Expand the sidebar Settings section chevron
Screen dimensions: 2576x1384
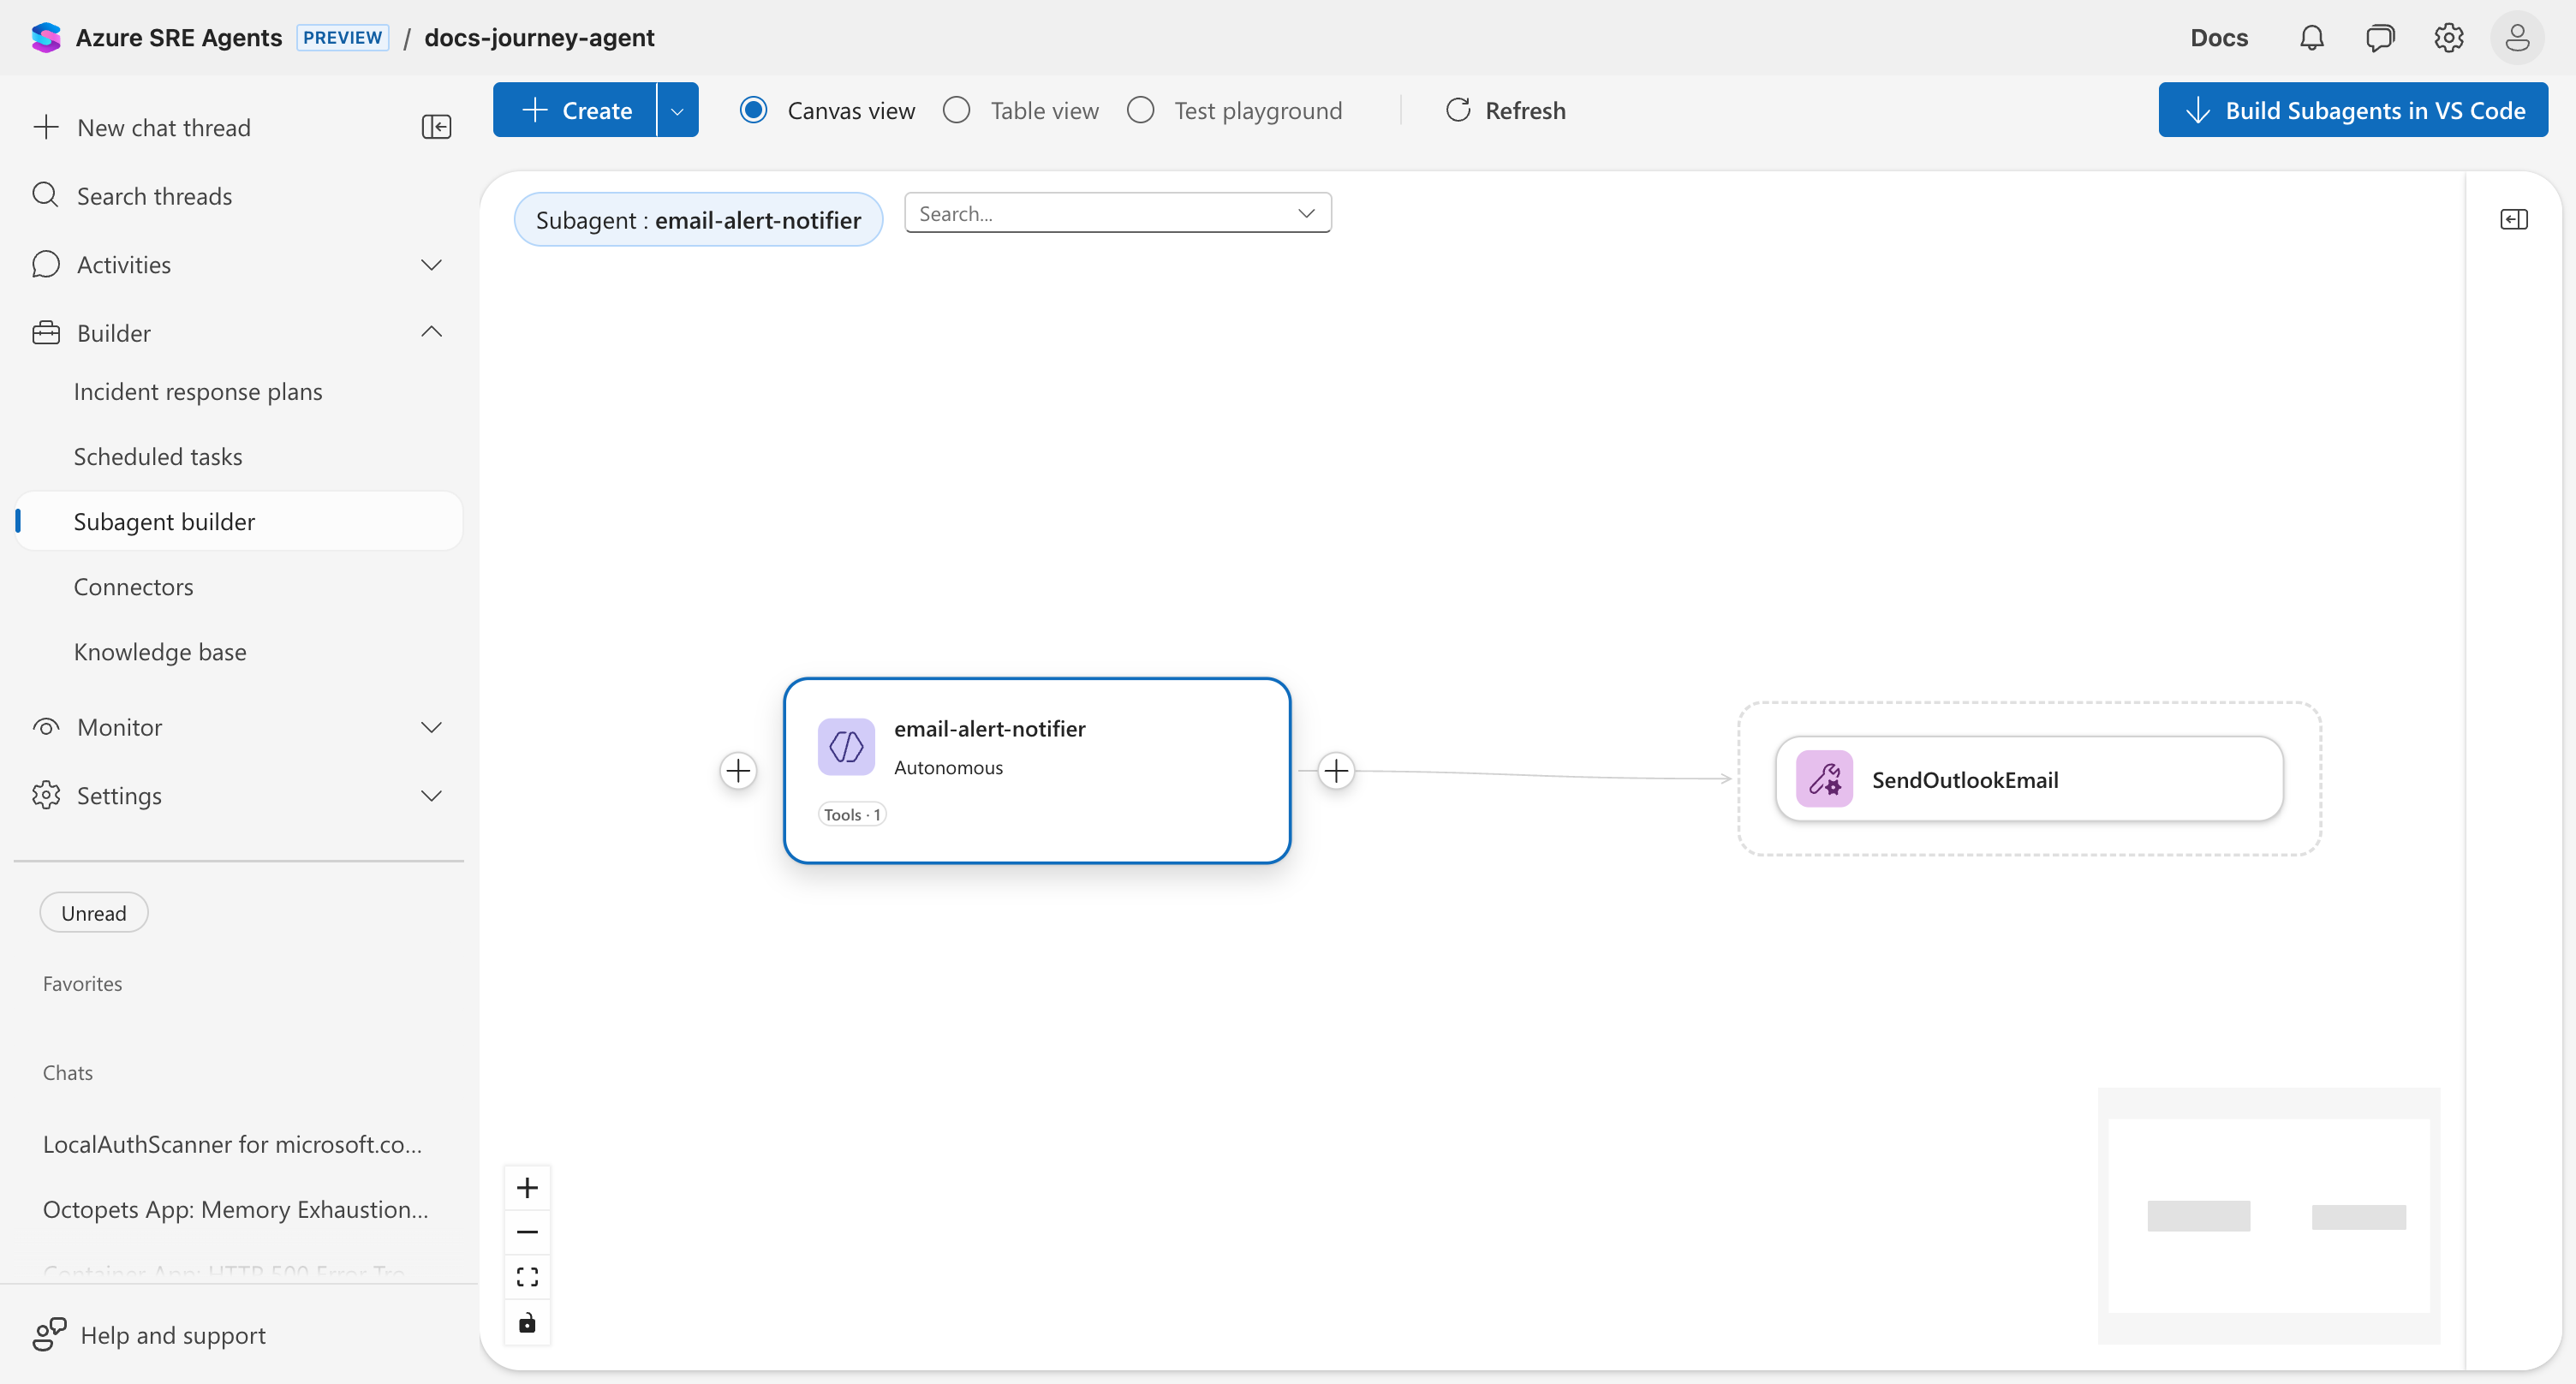click(x=431, y=795)
